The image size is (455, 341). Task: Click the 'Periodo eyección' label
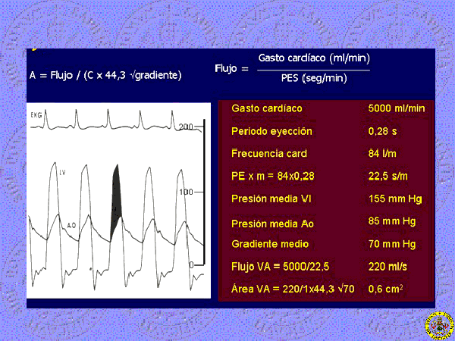271,131
